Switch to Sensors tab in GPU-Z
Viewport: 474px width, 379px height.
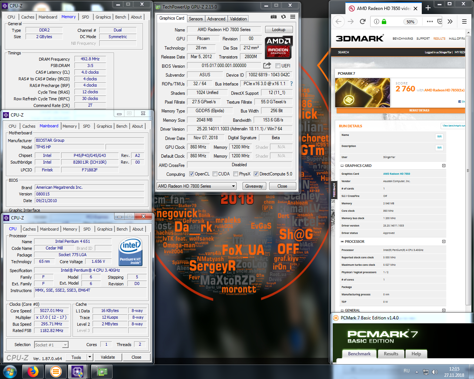tap(196, 19)
